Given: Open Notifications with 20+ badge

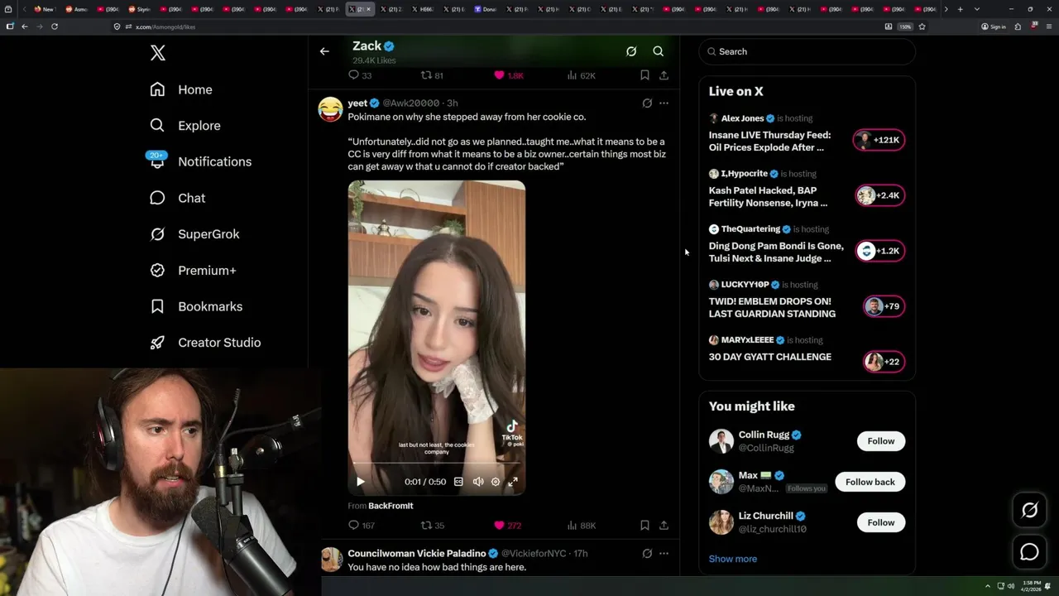Looking at the screenshot, I should click(x=200, y=161).
